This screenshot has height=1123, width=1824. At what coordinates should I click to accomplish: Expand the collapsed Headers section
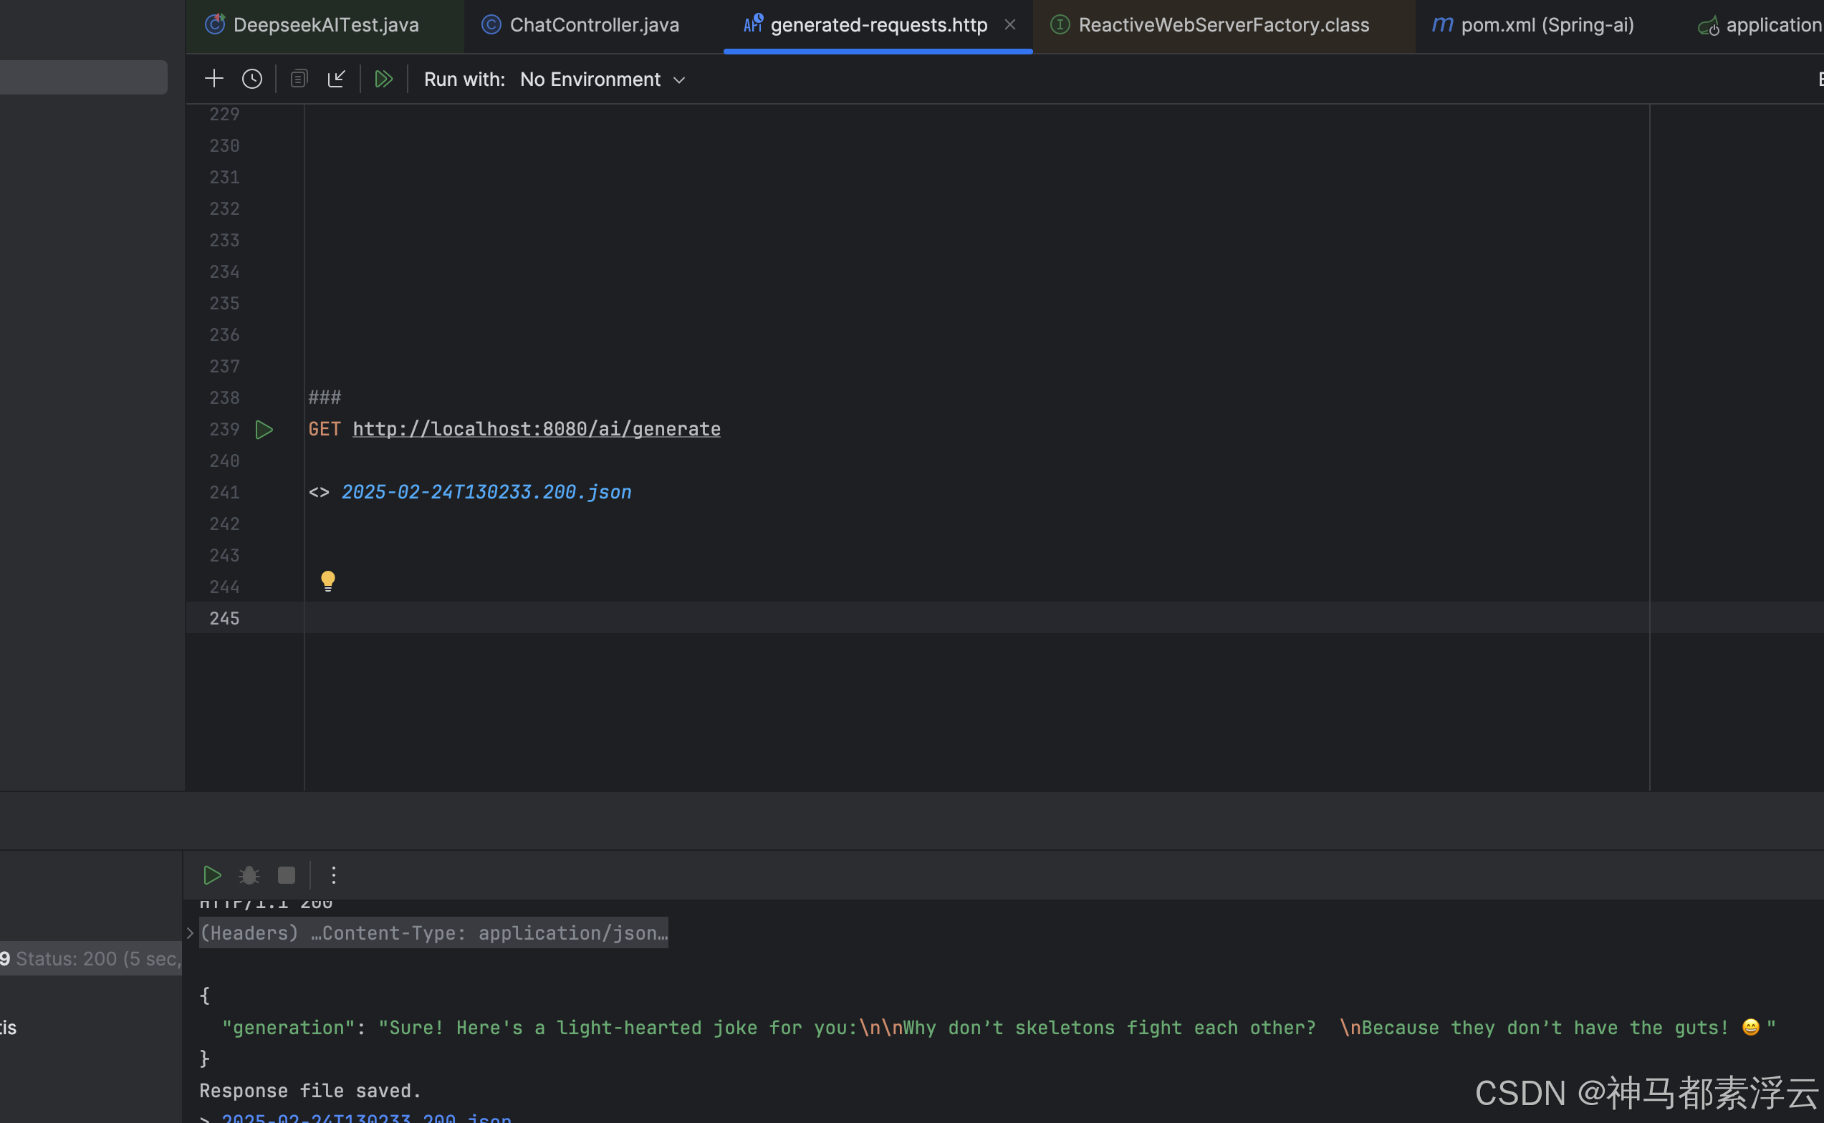190,933
